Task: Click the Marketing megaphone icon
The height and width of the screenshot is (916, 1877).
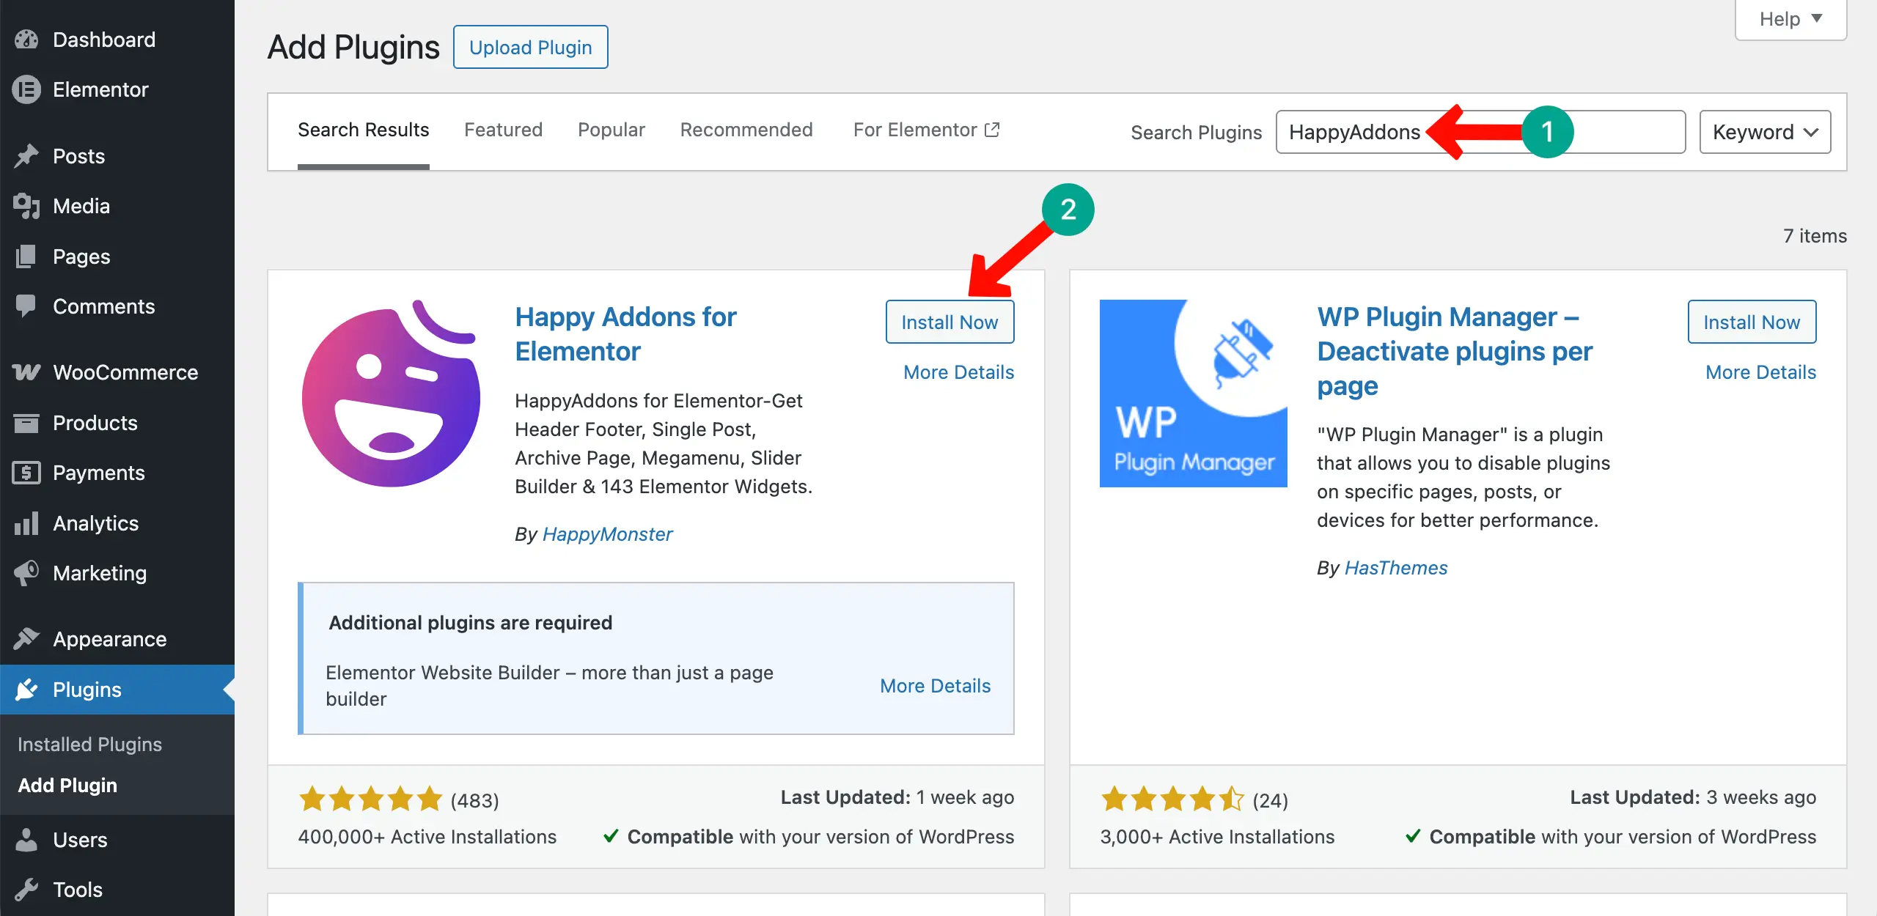Action: (26, 573)
